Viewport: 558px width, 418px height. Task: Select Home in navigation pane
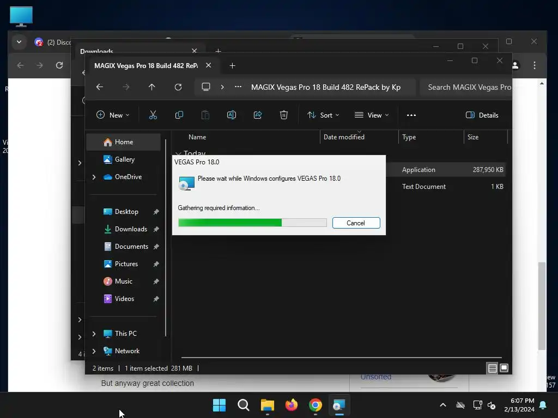tap(124, 142)
